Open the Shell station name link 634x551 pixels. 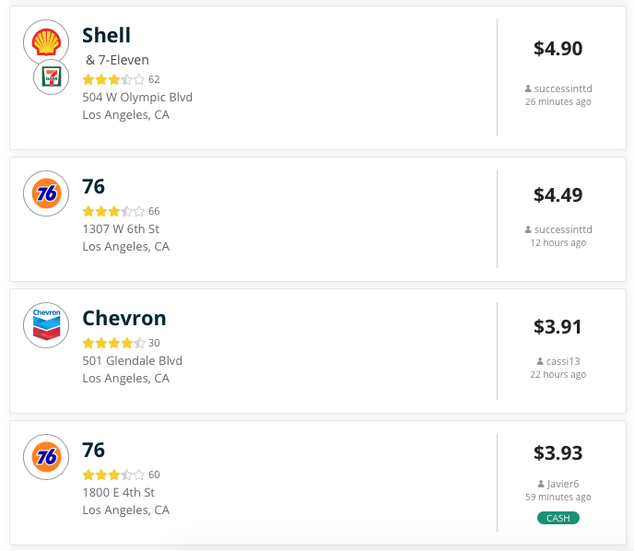107,35
